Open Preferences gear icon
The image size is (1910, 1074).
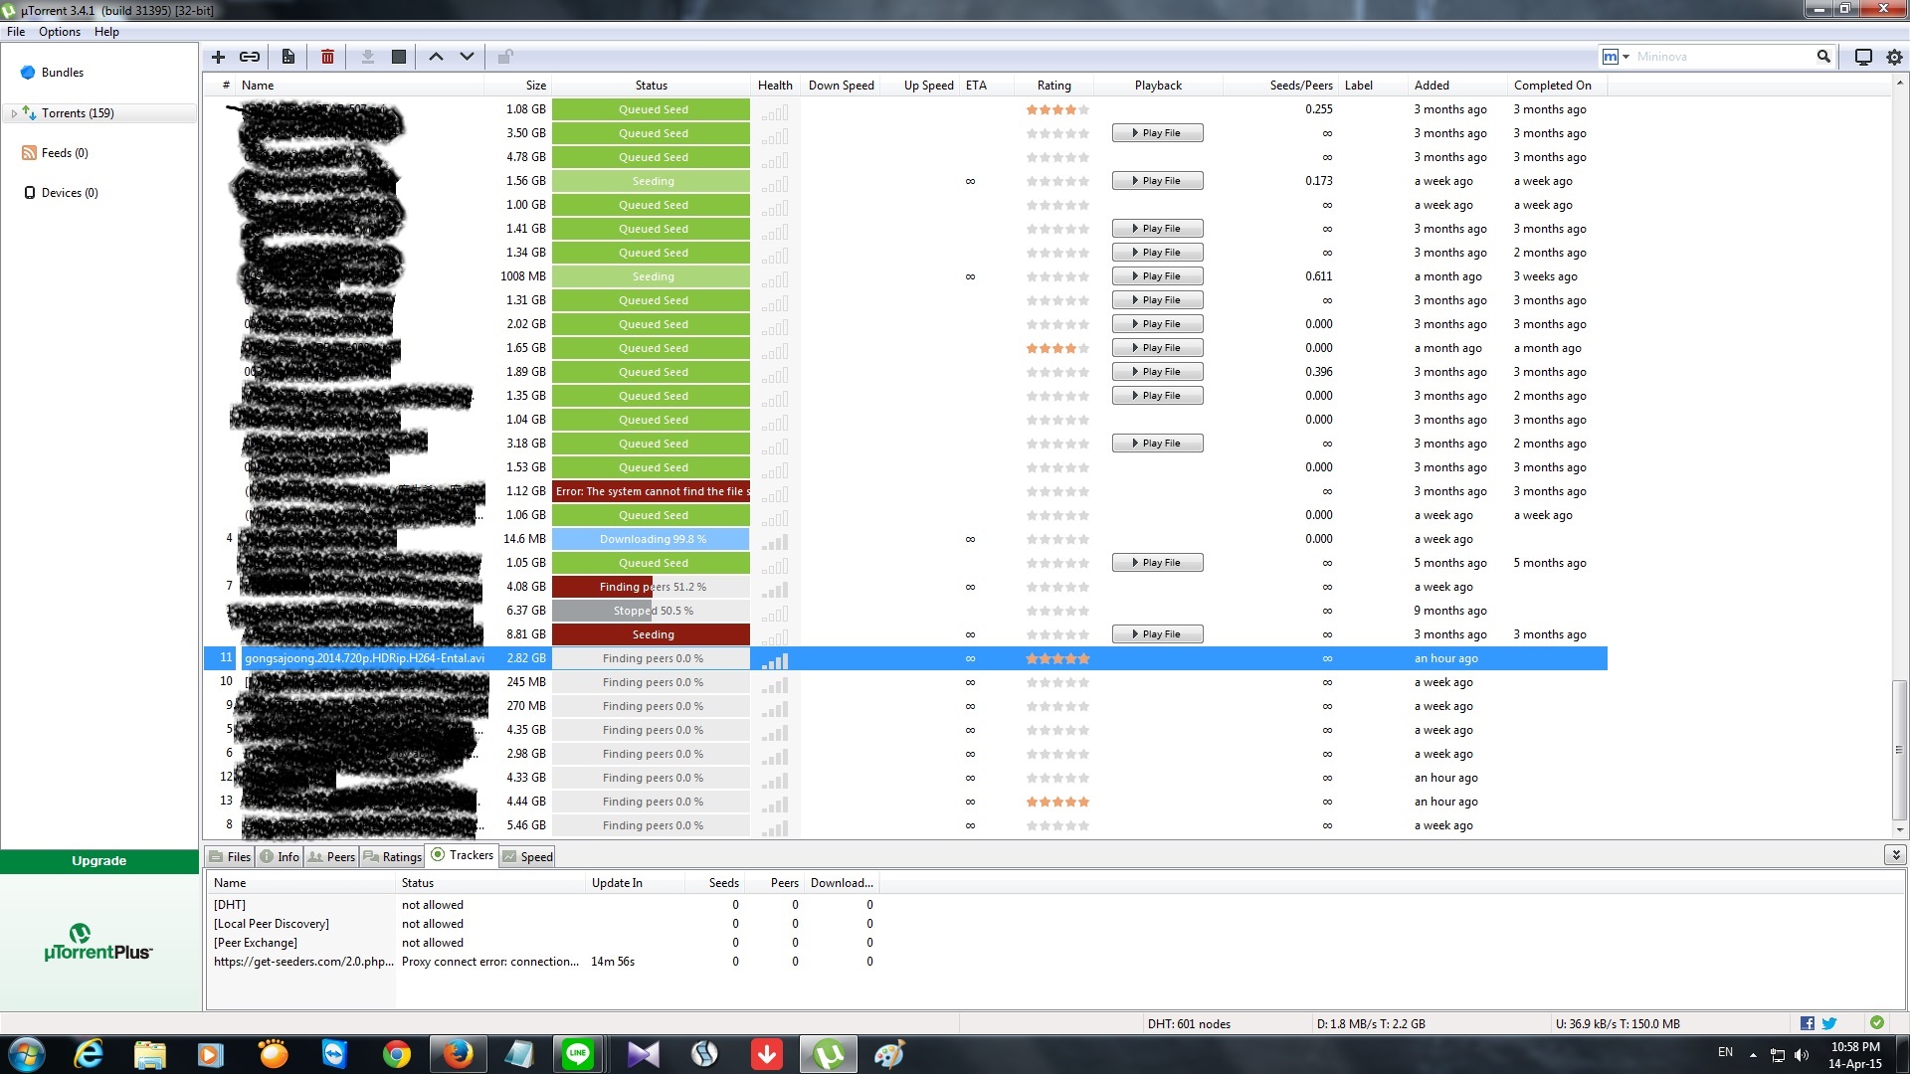[1894, 57]
